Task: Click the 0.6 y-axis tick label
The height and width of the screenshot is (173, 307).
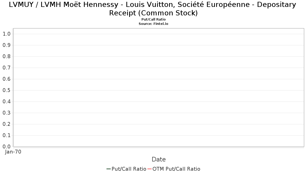Action: coord(6,79)
